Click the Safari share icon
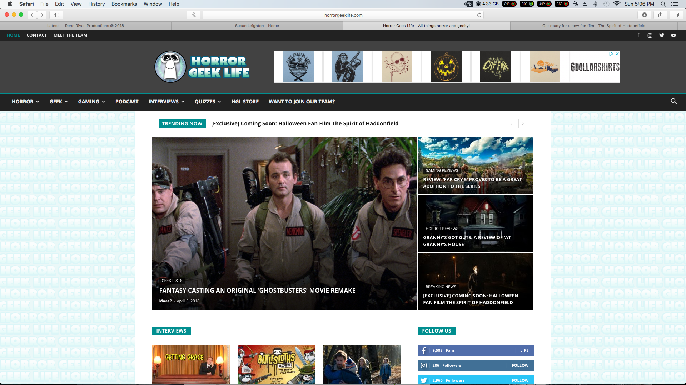Viewport: 686px width, 385px height. point(660,15)
